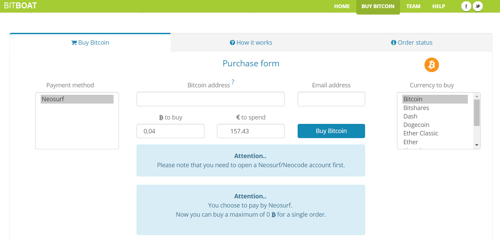This screenshot has width=500, height=240.
Task: Click the orange Bitcoin logo icon
Action: coord(432,65)
